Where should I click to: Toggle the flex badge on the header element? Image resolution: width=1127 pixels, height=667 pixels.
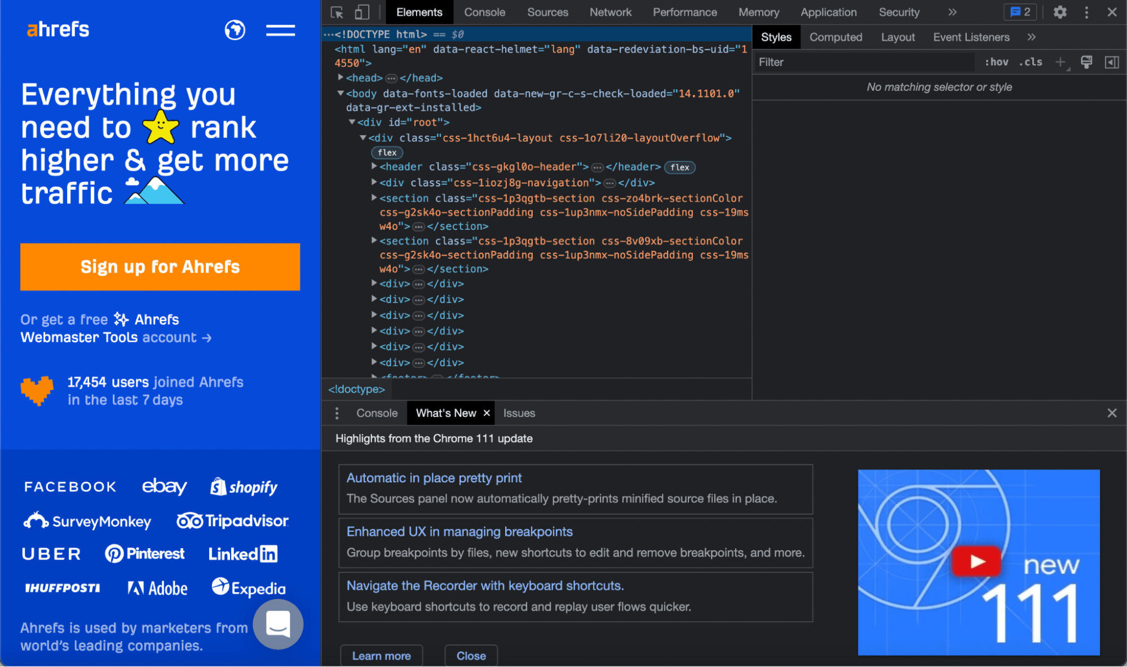679,167
